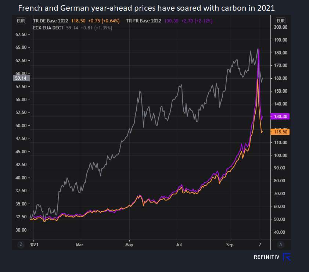The width and height of the screenshot is (309, 272).
Task: Click the +0.75 (+0.64%) change value in the legend
Action: click(x=104, y=21)
